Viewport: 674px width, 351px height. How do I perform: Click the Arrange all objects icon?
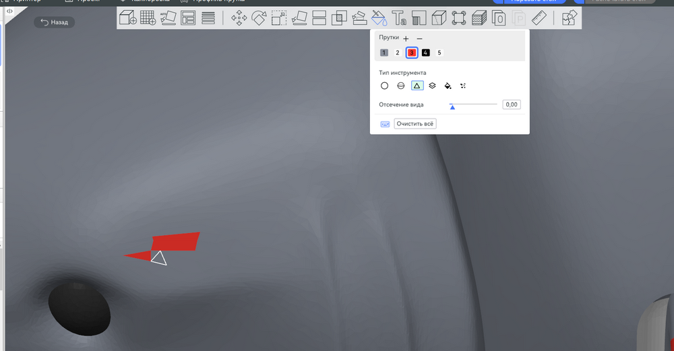click(188, 18)
